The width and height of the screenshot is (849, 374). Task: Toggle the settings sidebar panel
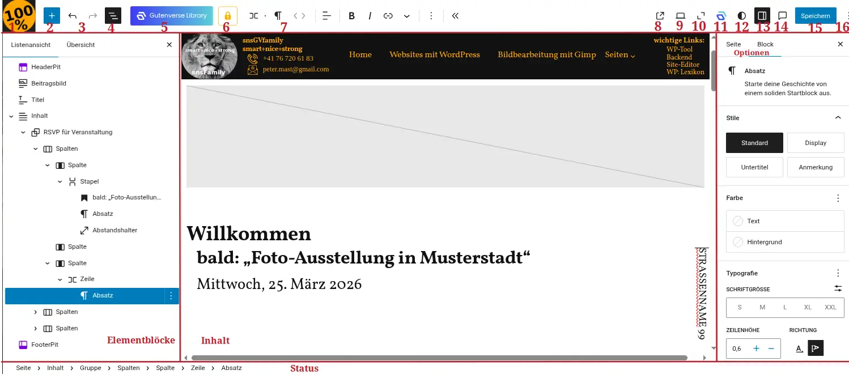click(x=762, y=16)
